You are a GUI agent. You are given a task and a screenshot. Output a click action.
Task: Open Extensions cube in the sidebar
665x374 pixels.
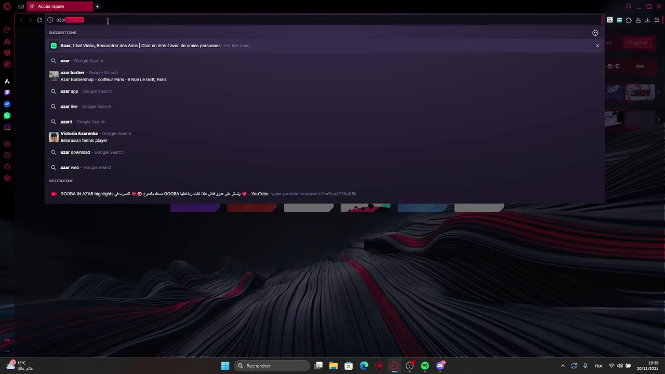click(7, 167)
